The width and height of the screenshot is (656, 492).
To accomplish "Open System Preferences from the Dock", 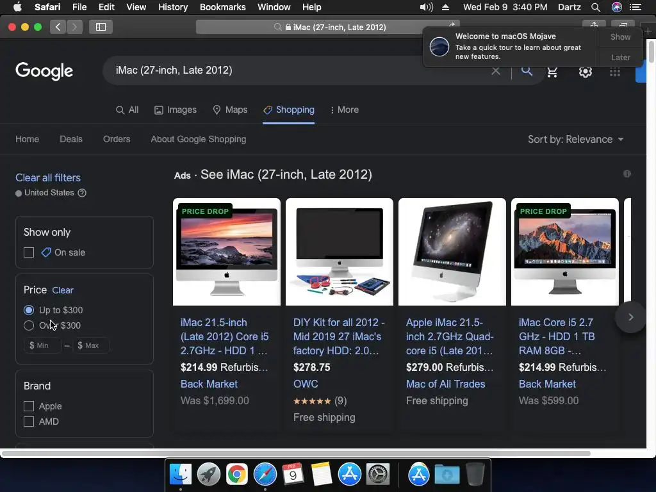I will click(x=378, y=475).
